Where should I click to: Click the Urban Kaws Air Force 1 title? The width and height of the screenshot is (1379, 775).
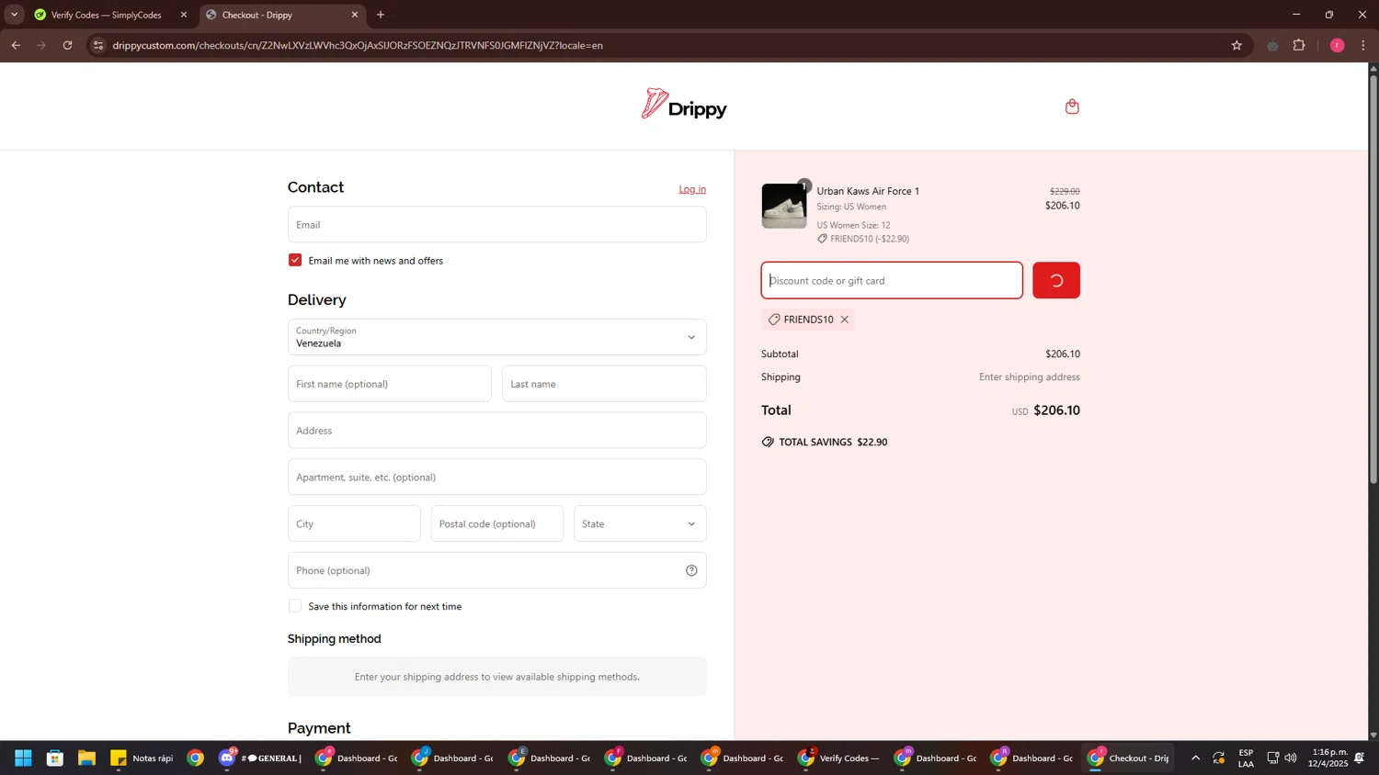(868, 191)
